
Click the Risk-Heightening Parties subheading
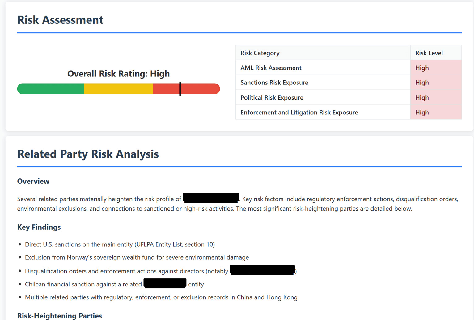click(x=59, y=316)
